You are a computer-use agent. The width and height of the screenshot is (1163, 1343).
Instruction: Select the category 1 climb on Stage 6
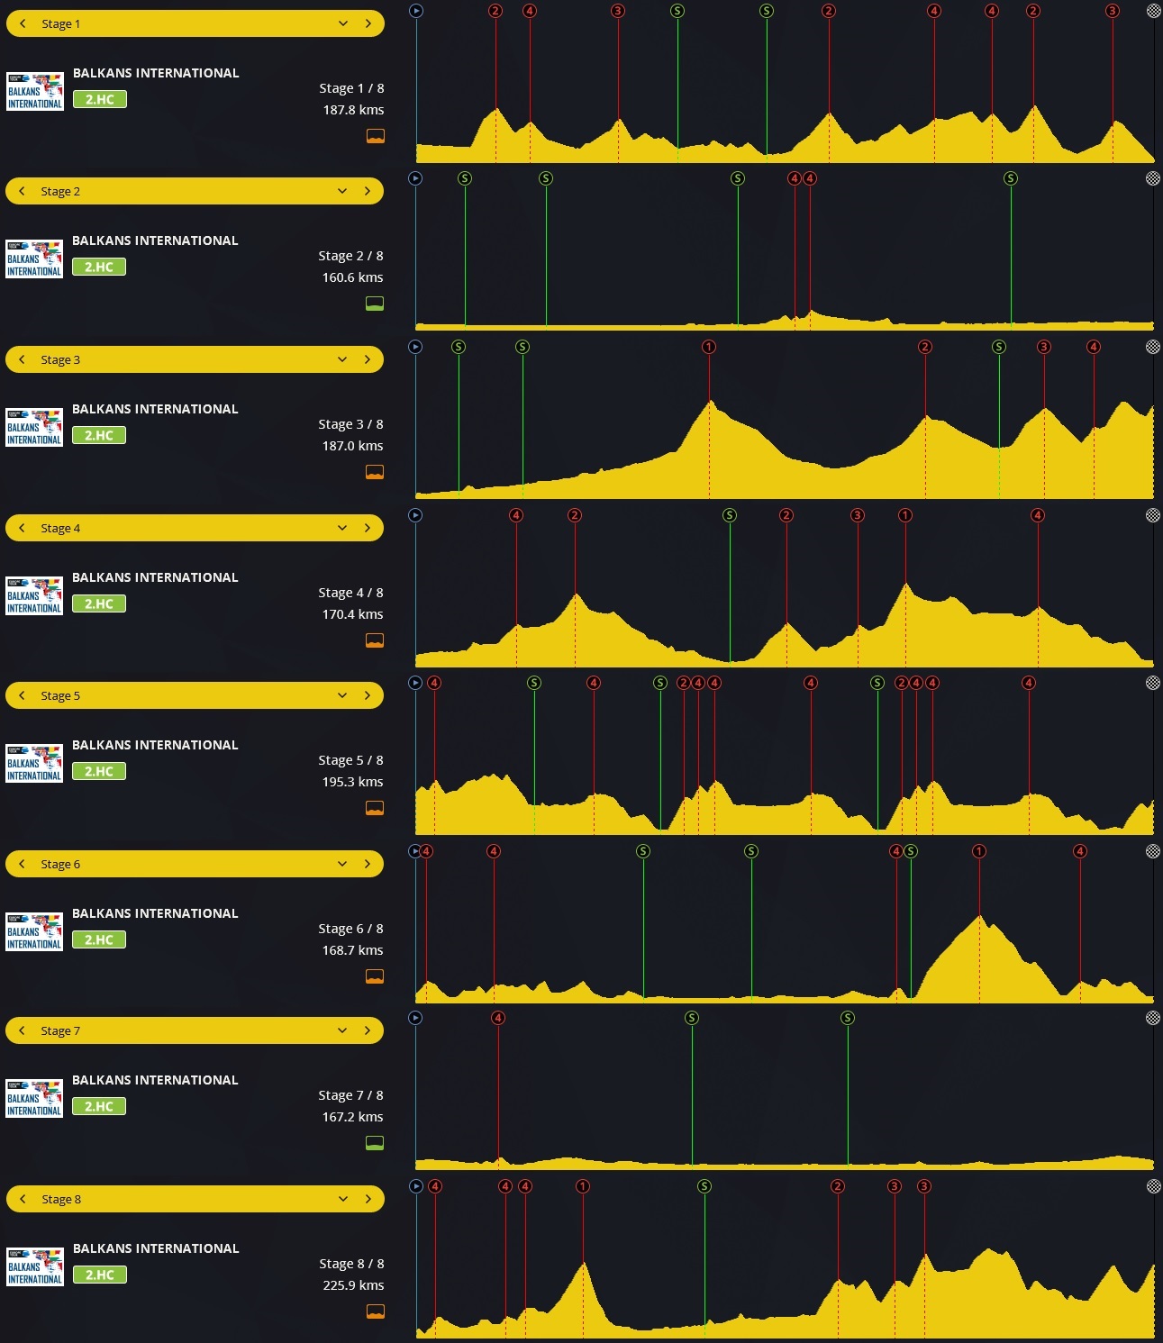pyautogui.click(x=979, y=851)
